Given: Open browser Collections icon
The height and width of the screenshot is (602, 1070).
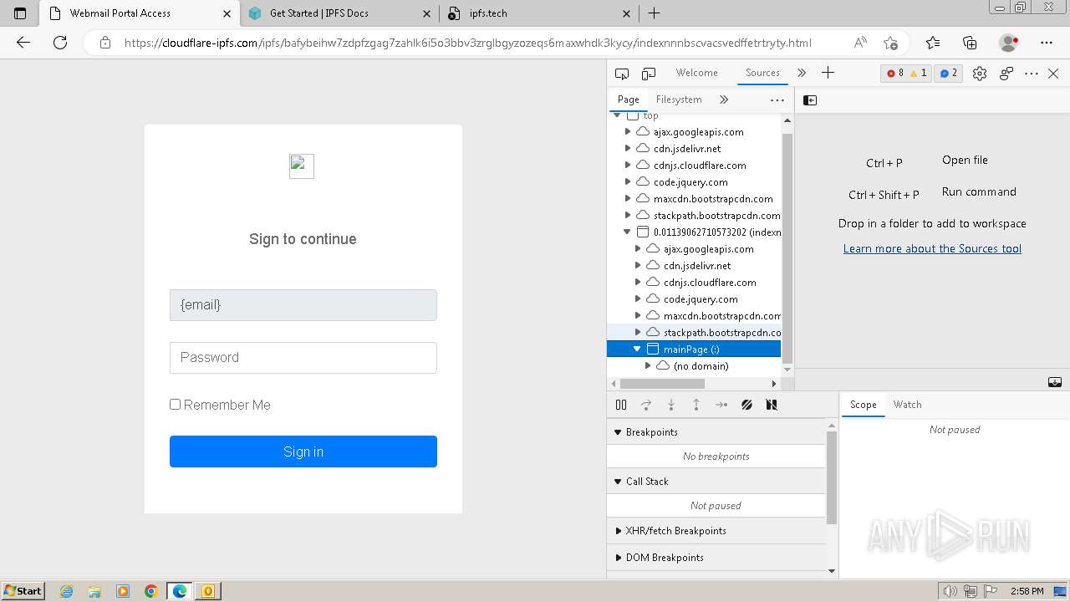Looking at the screenshot, I should tap(970, 43).
